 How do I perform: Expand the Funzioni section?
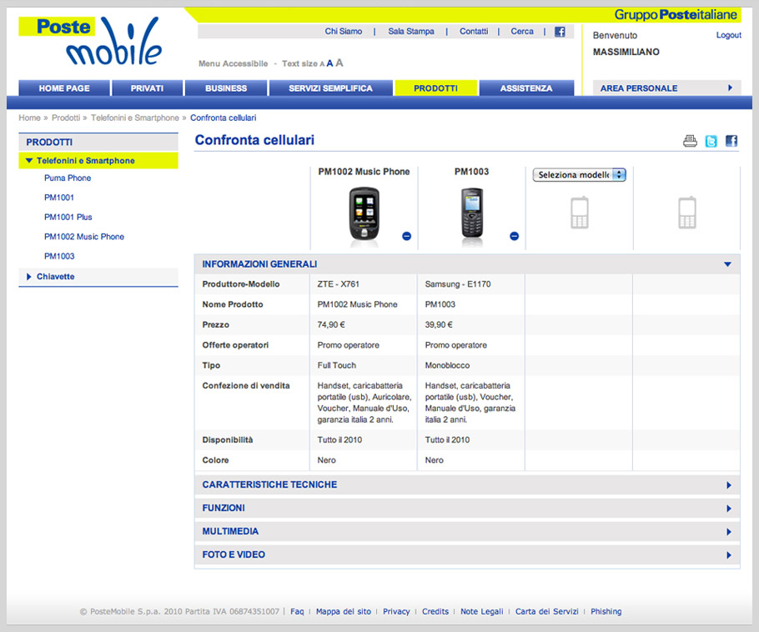(x=467, y=508)
